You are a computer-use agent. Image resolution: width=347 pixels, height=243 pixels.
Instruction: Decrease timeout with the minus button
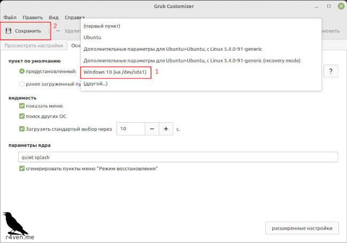coord(152,129)
